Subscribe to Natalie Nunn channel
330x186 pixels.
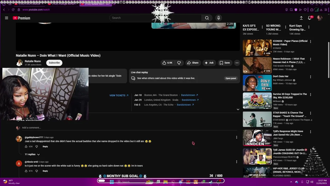[x=54, y=63]
